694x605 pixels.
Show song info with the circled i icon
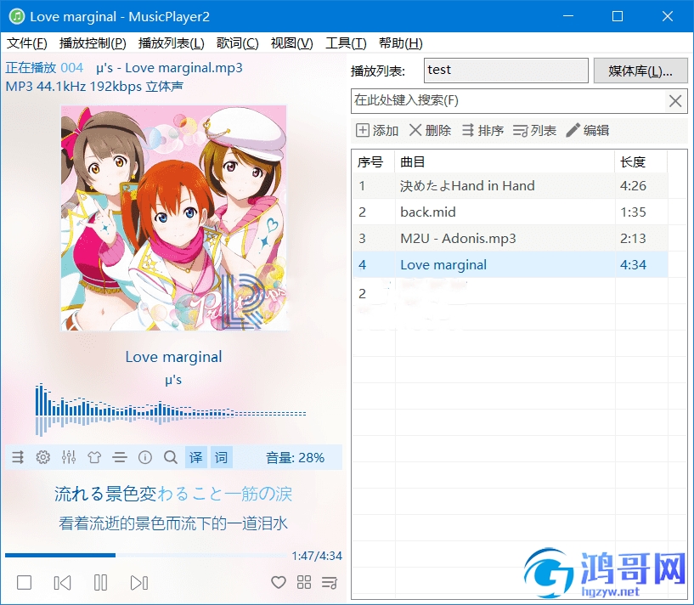(x=145, y=457)
